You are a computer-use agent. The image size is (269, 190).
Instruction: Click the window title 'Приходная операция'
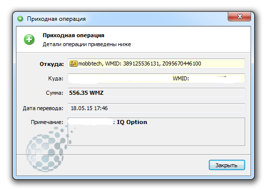click(x=56, y=19)
